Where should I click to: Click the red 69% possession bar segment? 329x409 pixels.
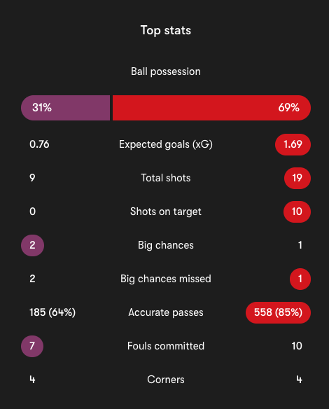click(211, 108)
